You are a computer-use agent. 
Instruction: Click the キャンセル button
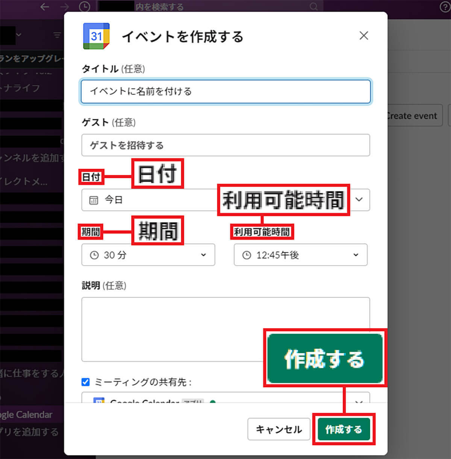coord(279,429)
